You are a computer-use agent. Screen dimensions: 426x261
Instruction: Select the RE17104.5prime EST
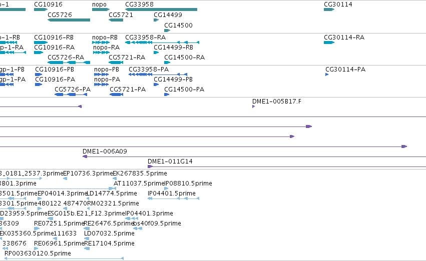[x=87, y=248]
